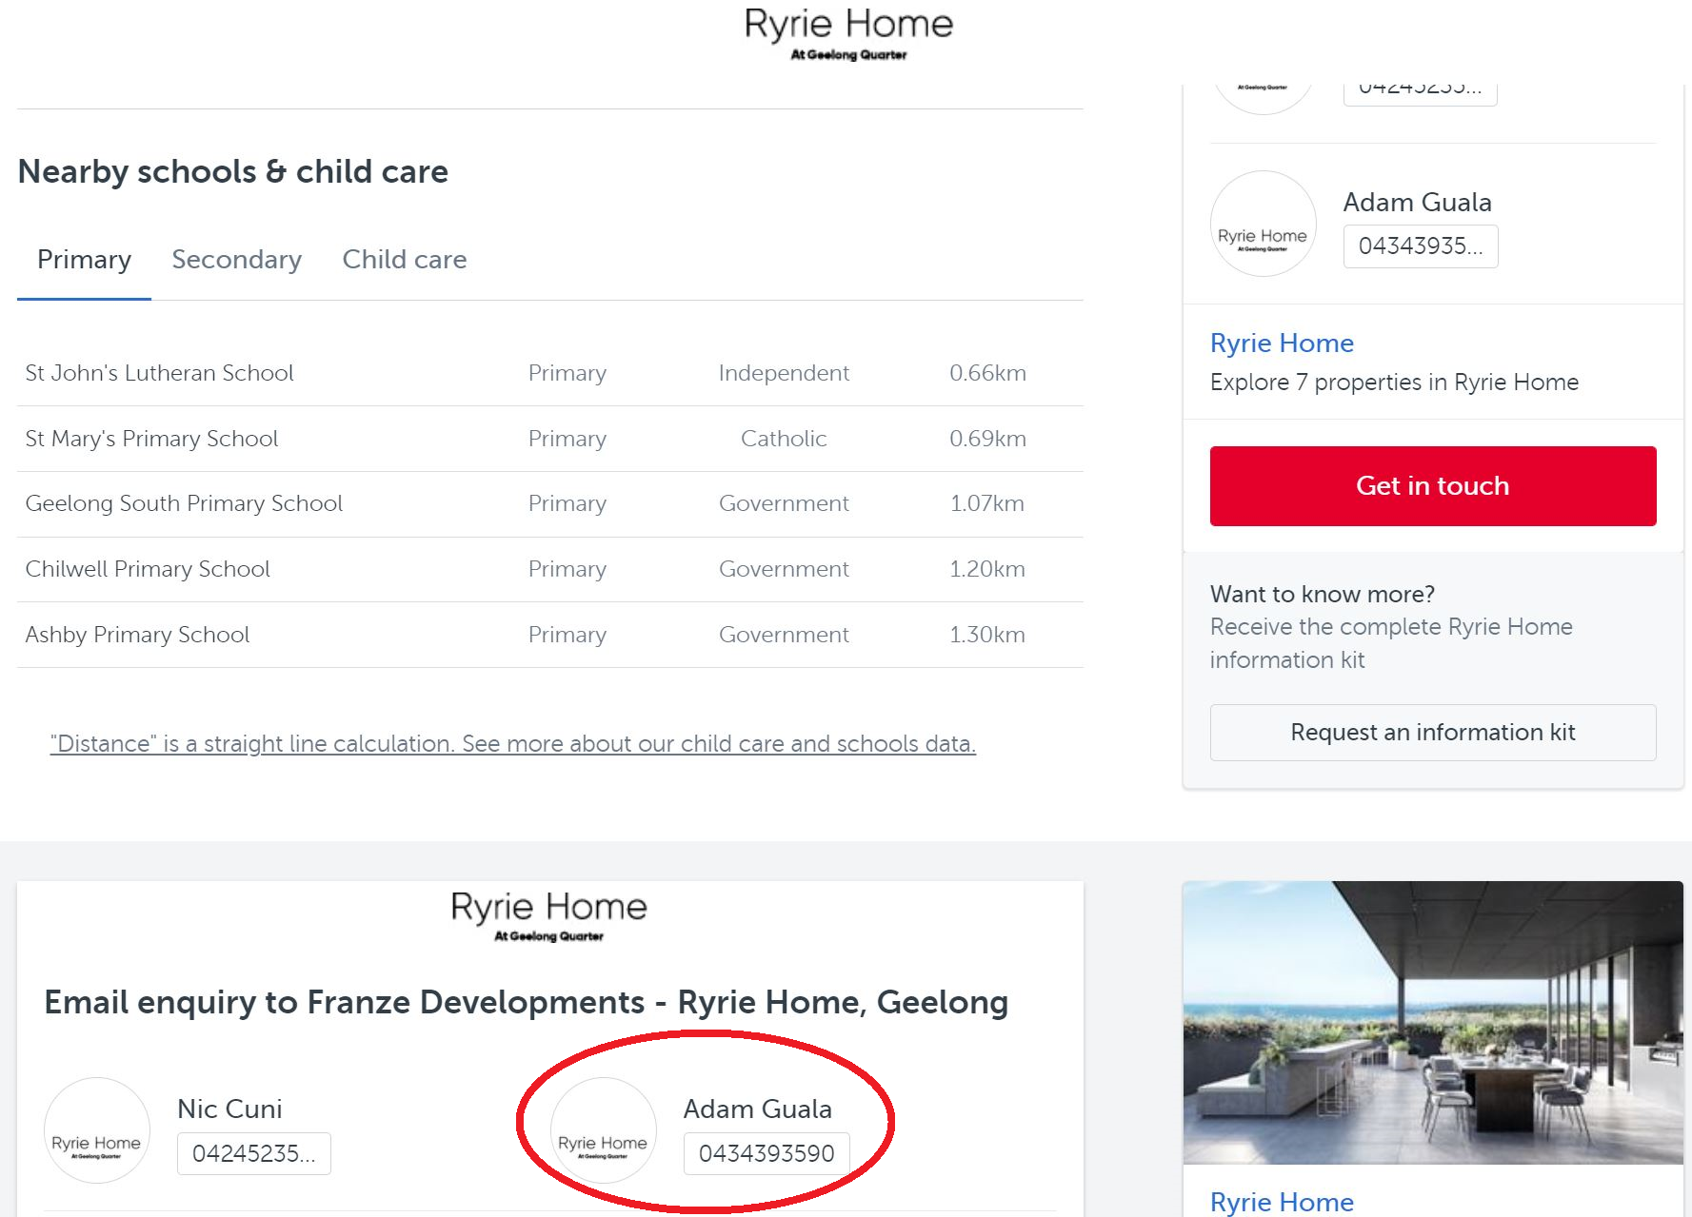Select Ashby Primary School row
The height and width of the screenshot is (1217, 1692).
click(x=137, y=635)
